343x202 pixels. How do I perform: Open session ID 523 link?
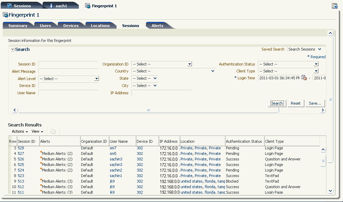click(21, 176)
